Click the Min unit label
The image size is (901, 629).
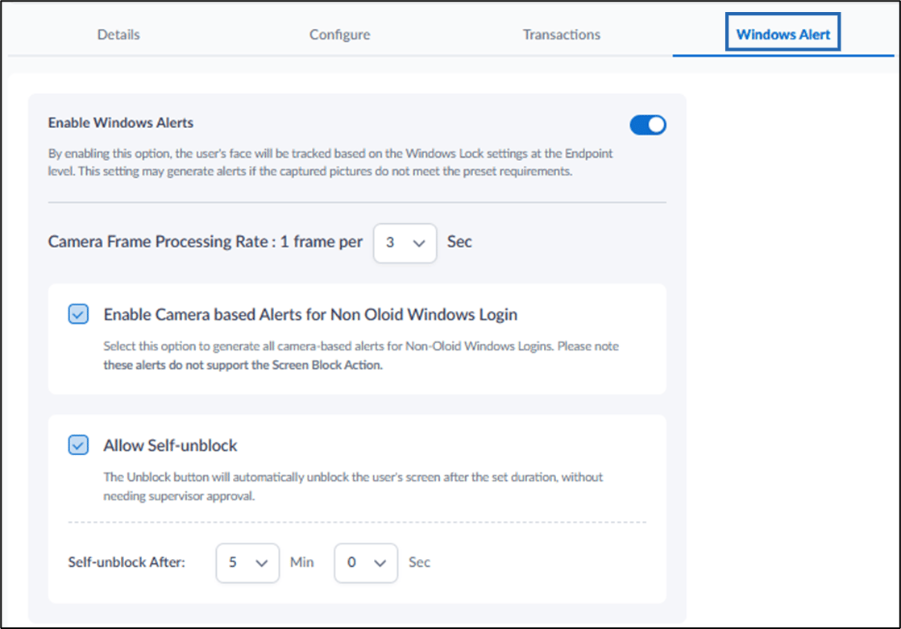(x=301, y=562)
